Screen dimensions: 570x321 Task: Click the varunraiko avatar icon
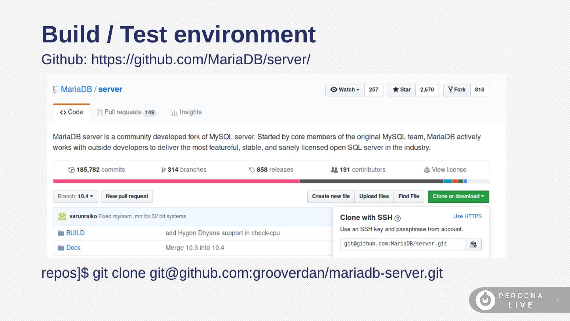(x=62, y=216)
